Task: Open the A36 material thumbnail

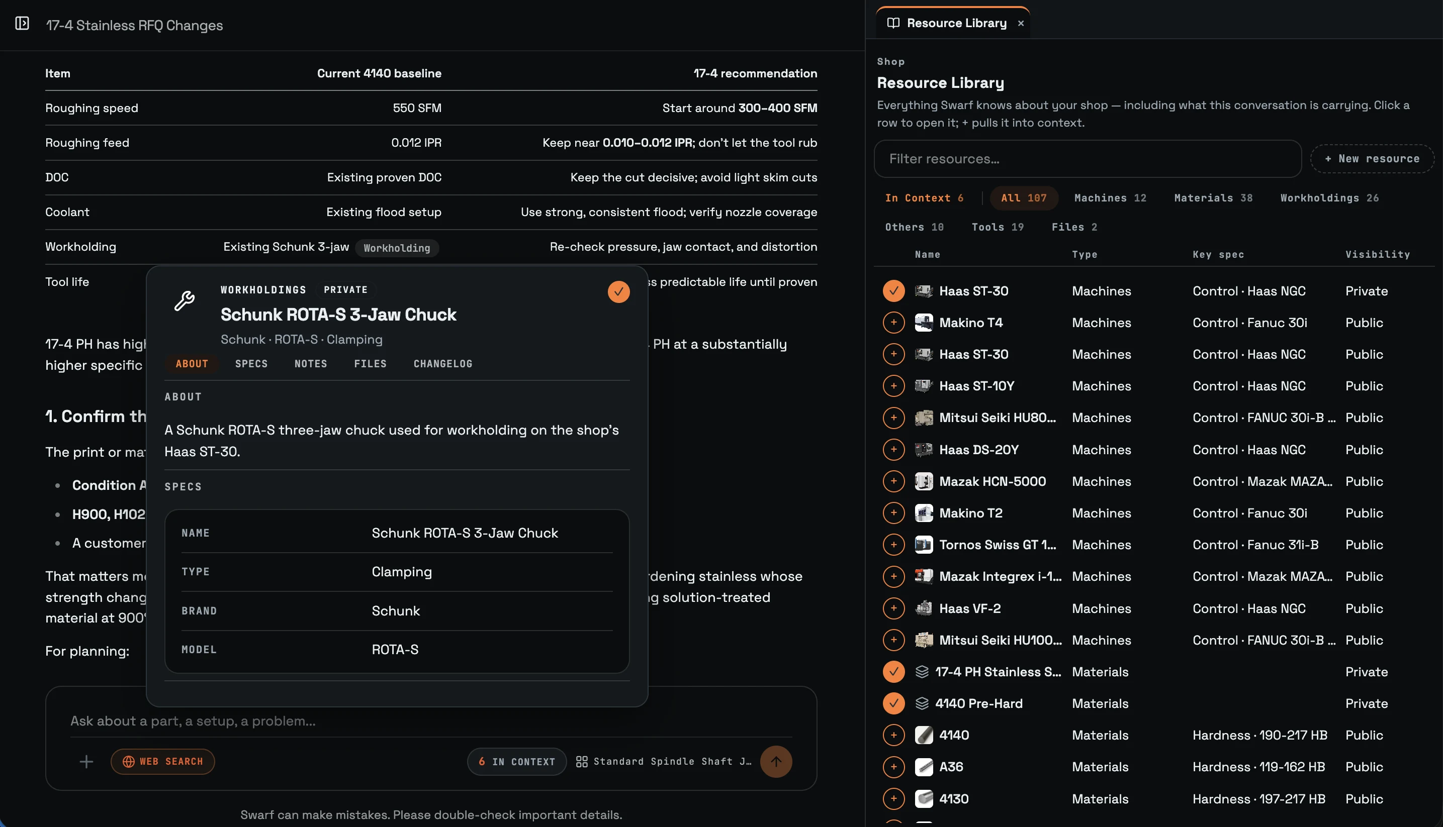Action: (924, 767)
